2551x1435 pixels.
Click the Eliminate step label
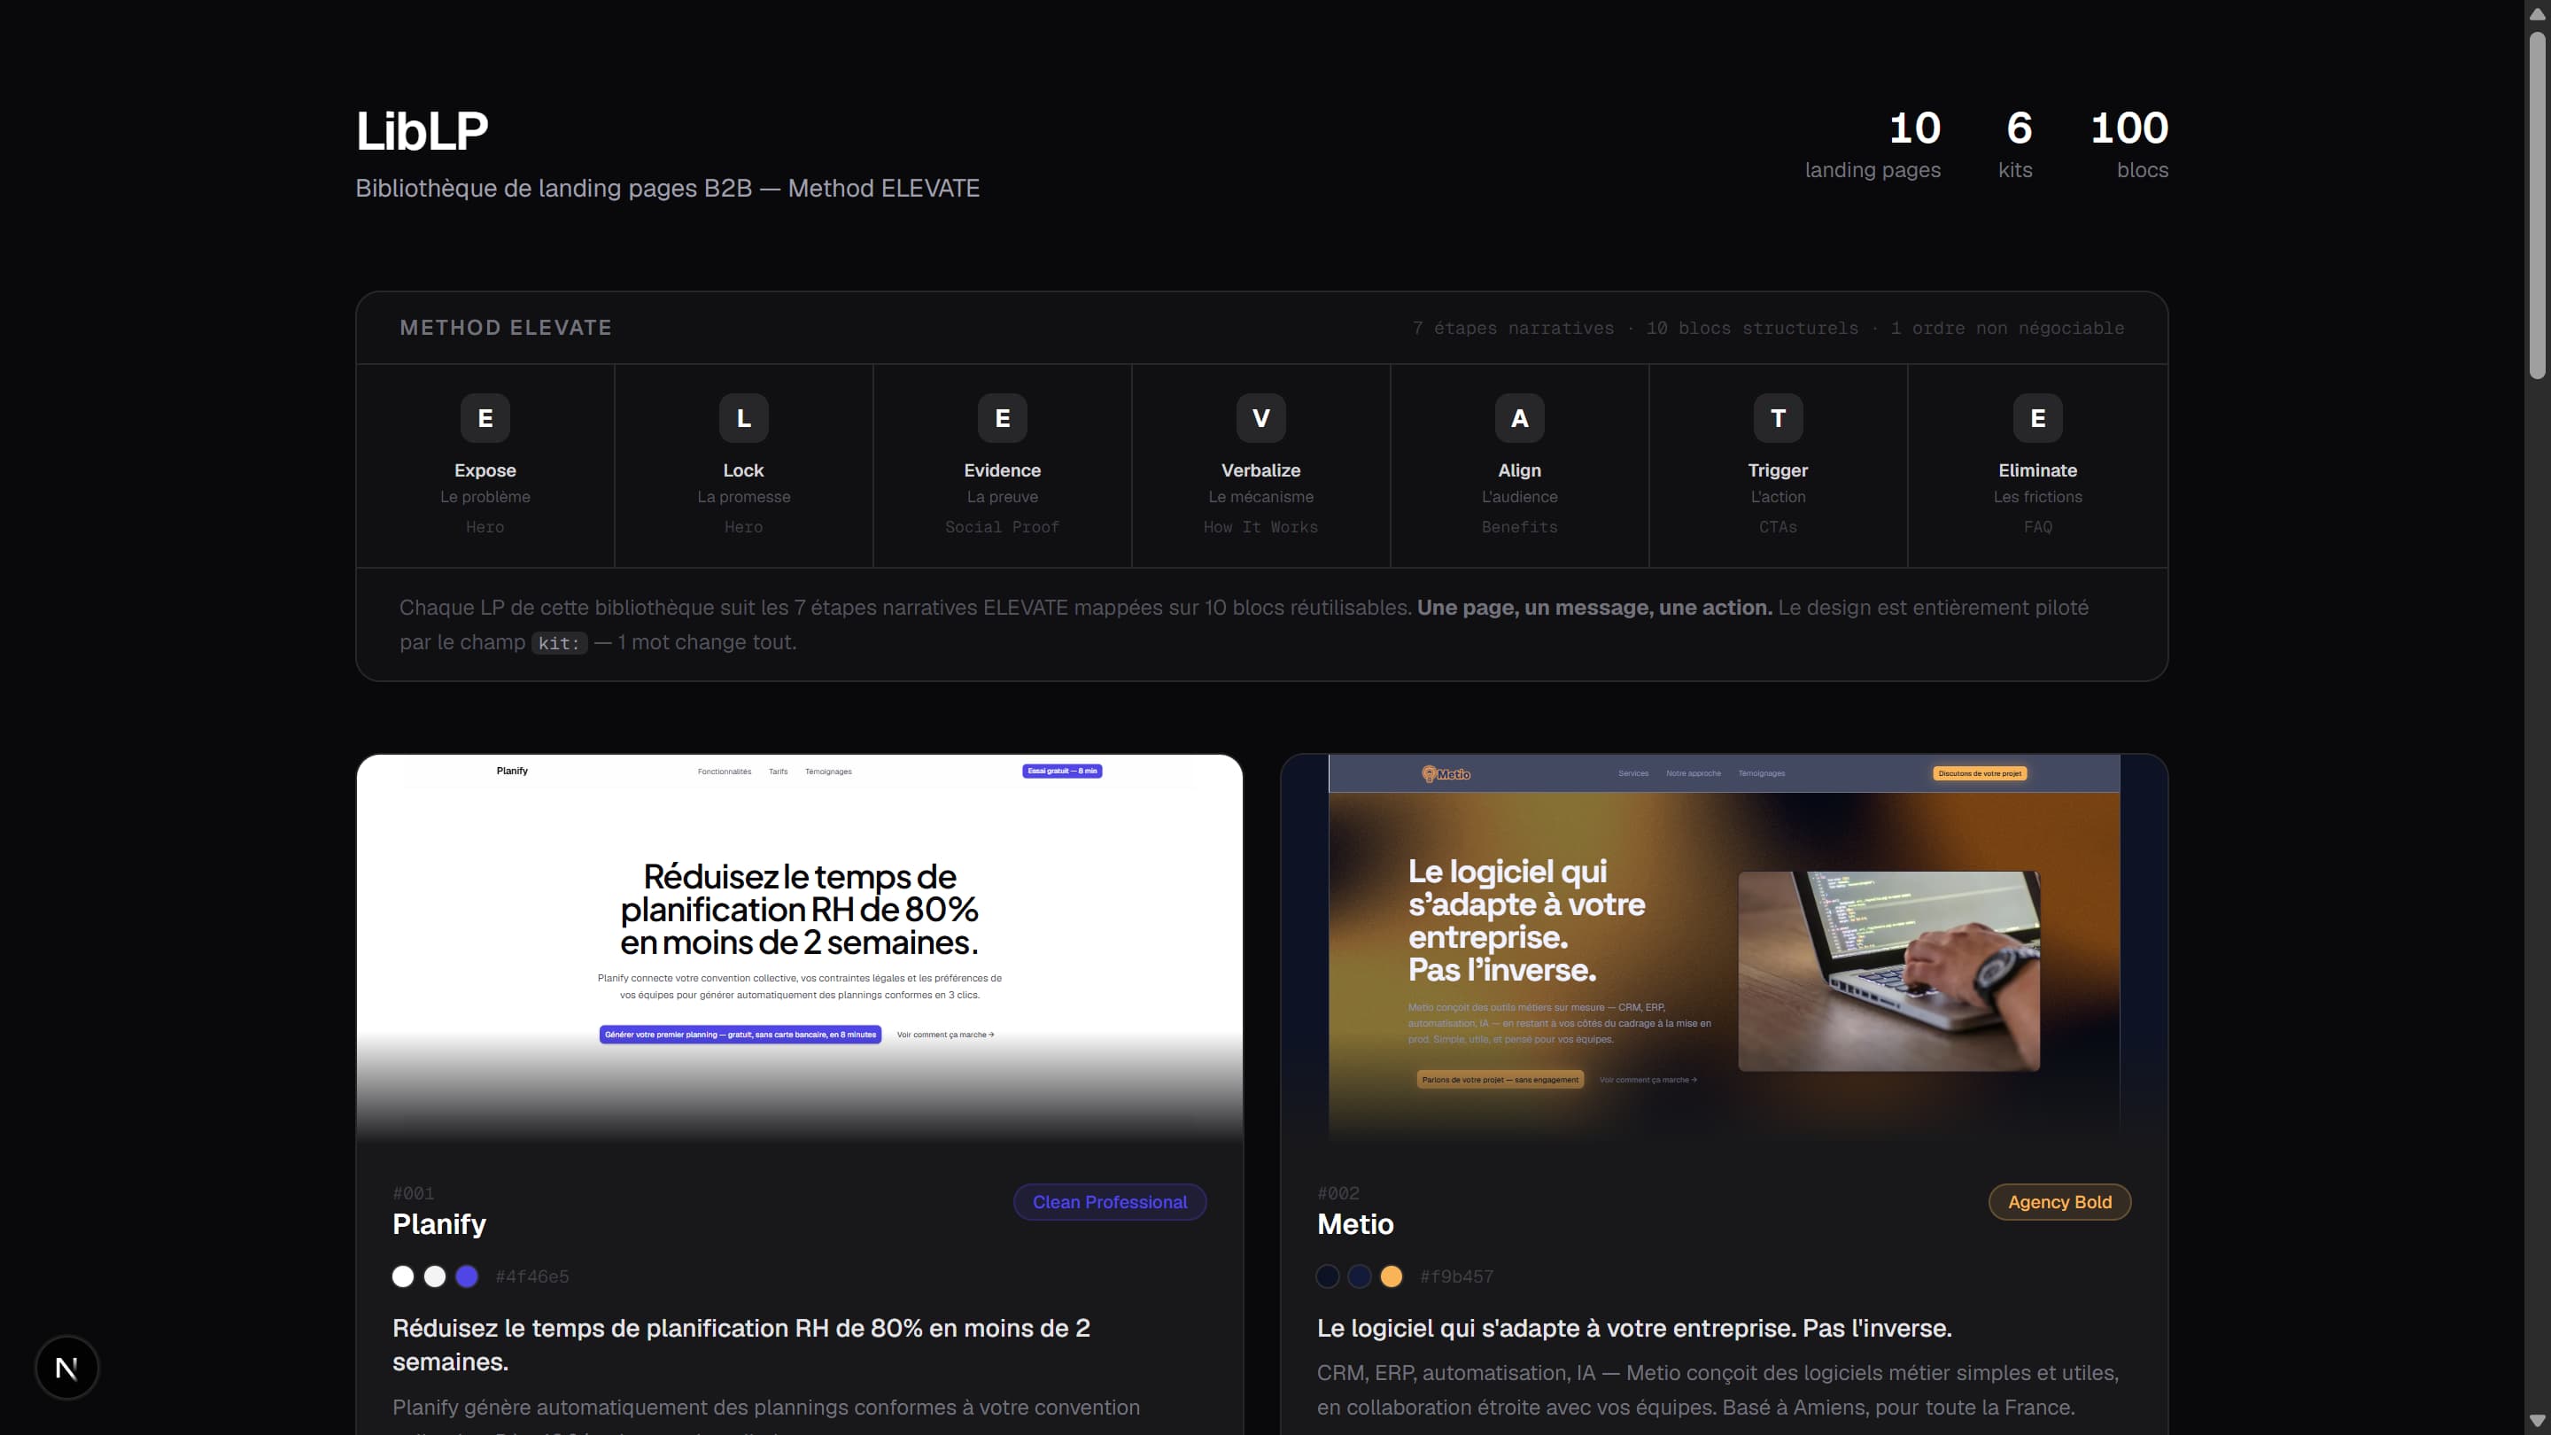click(2037, 470)
